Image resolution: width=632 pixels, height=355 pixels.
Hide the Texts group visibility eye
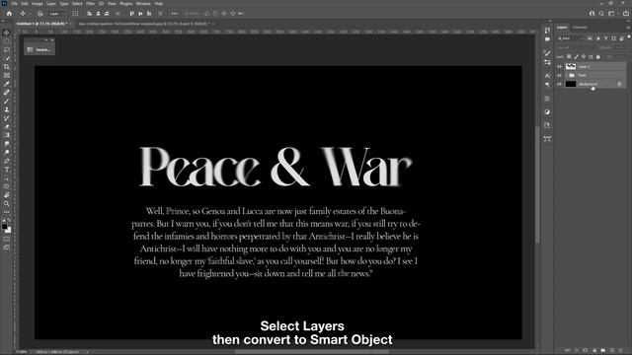[x=559, y=75]
